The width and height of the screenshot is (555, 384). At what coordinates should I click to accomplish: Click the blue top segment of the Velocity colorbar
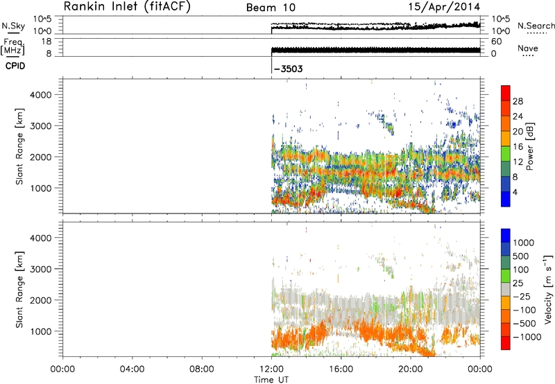point(506,236)
